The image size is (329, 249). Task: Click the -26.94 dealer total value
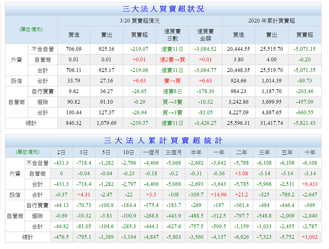pos(139,113)
